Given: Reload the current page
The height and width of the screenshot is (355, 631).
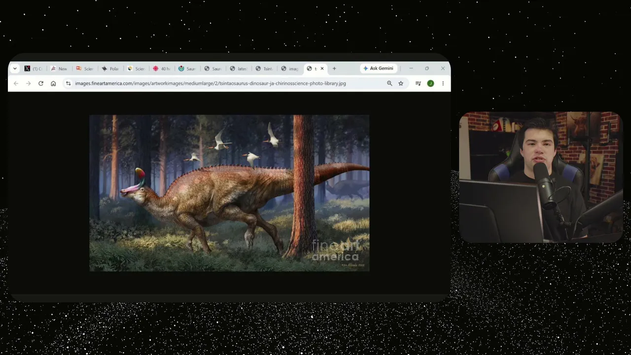Looking at the screenshot, I should point(41,83).
